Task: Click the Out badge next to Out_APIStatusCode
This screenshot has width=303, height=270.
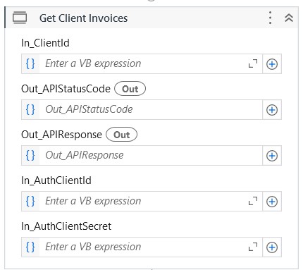Action: pos(130,89)
